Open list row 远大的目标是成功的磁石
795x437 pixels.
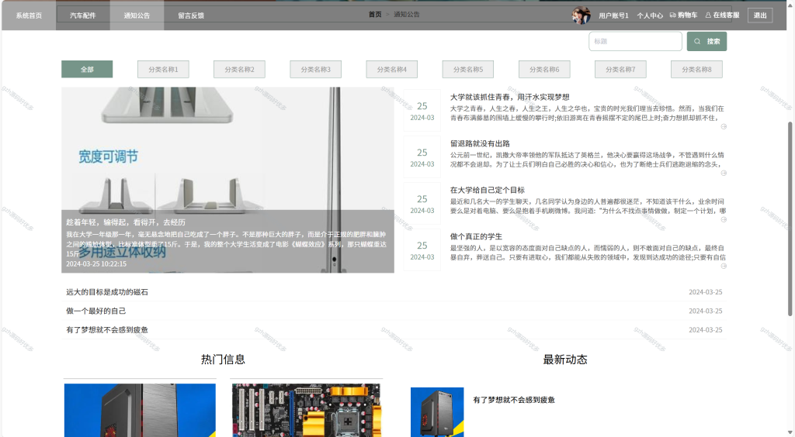394,292
